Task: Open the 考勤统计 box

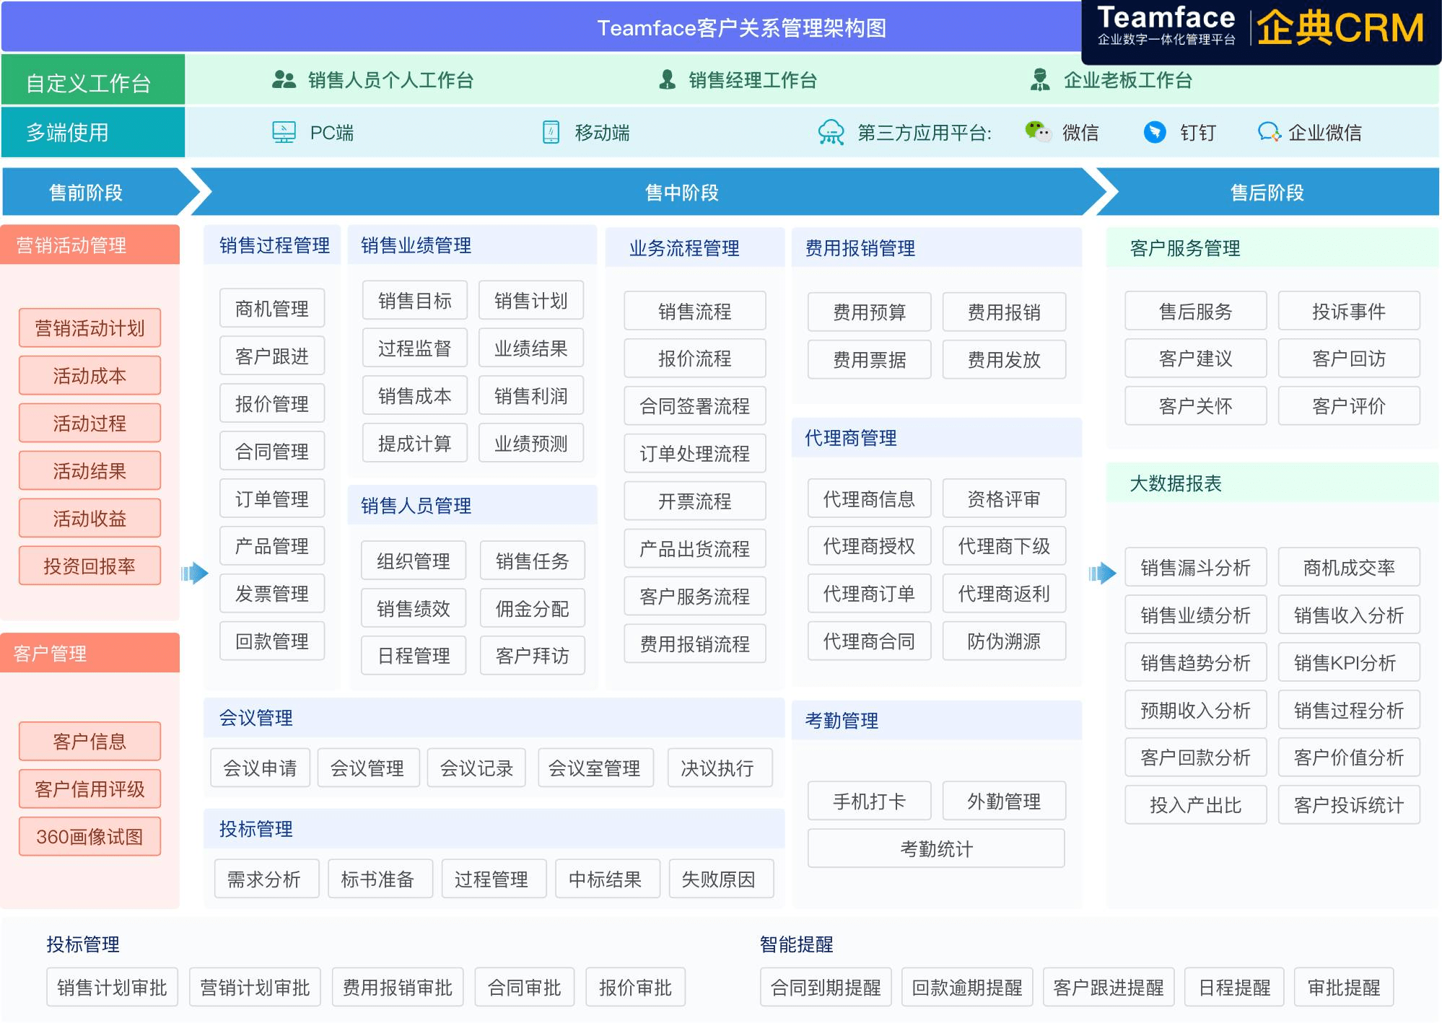Action: 936,849
